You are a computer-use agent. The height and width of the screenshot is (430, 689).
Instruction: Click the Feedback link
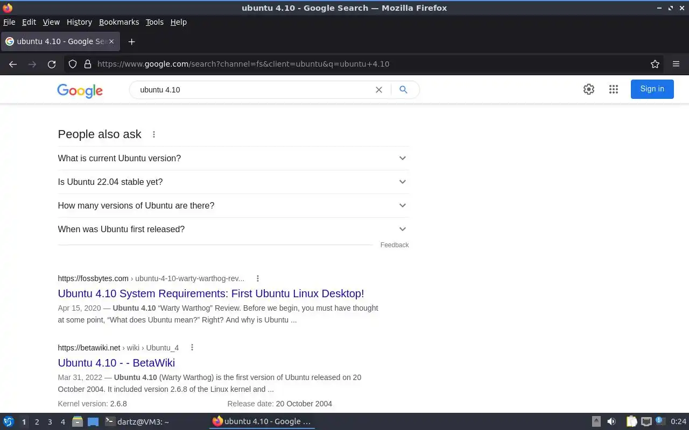click(x=395, y=245)
